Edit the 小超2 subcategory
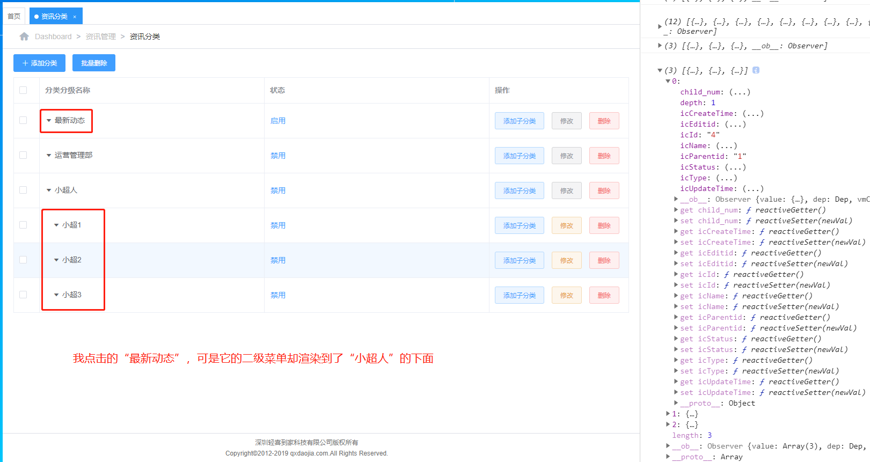Viewport: 870px width, 462px height. [x=567, y=260]
